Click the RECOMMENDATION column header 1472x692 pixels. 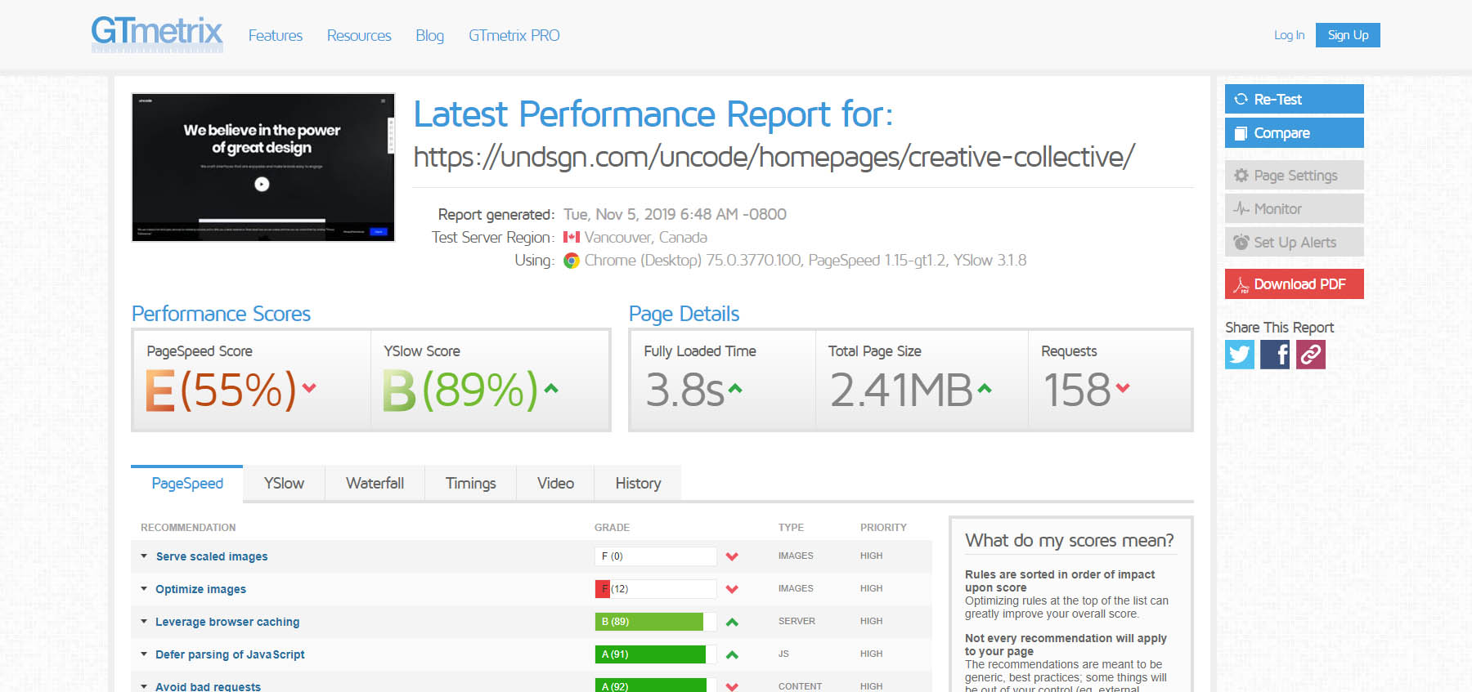[x=188, y=528]
